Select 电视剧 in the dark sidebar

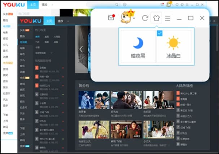[23, 42]
